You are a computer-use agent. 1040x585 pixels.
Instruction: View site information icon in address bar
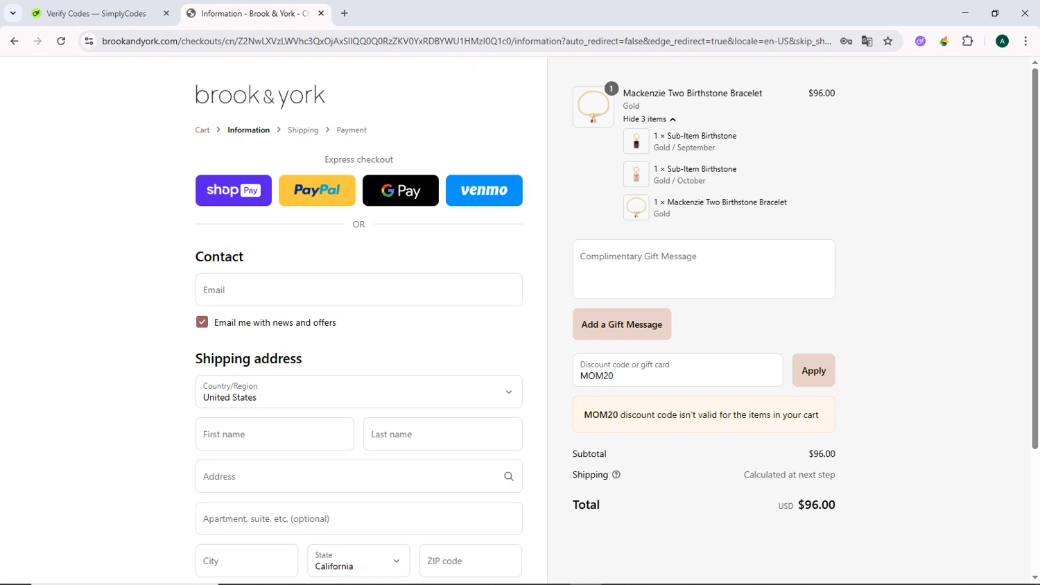pyautogui.click(x=89, y=41)
